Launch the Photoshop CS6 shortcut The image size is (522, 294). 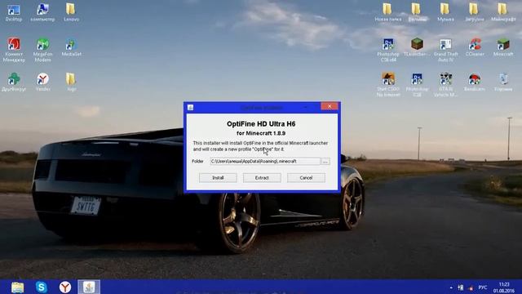[417, 85]
